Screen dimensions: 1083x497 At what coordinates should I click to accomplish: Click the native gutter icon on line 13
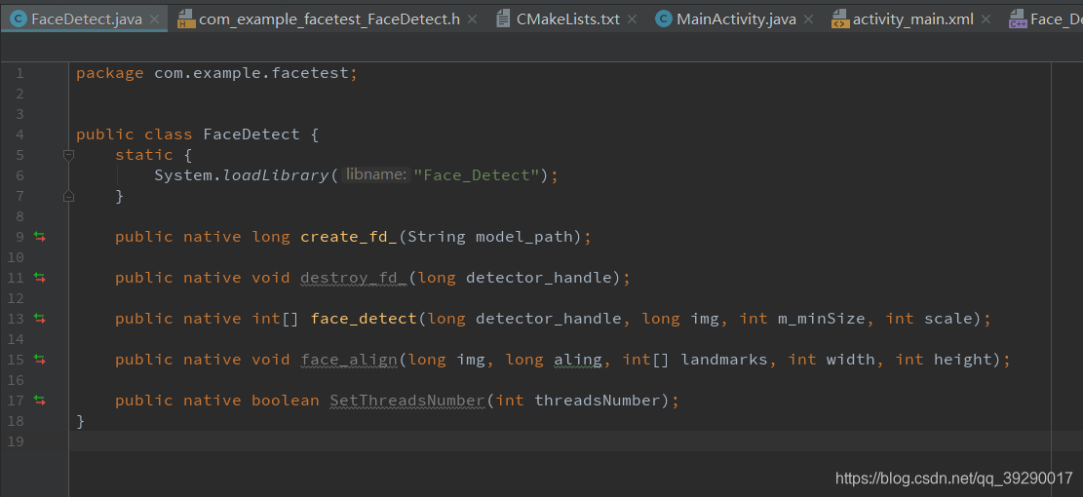click(x=40, y=319)
